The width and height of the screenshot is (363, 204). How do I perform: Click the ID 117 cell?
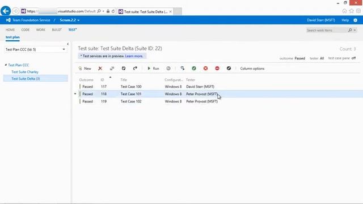point(103,87)
